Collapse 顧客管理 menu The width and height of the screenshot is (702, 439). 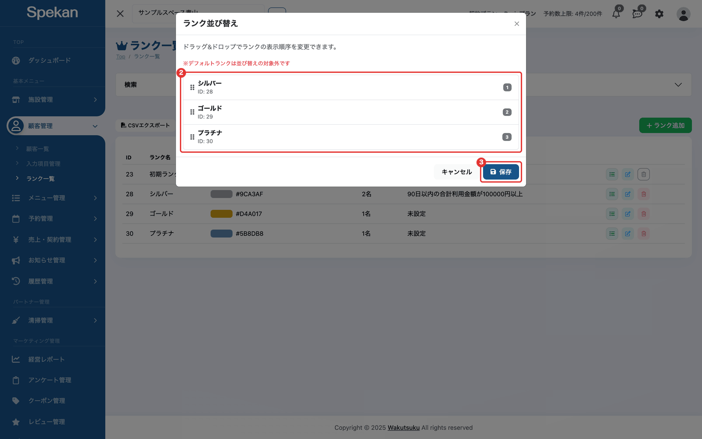[x=53, y=126]
